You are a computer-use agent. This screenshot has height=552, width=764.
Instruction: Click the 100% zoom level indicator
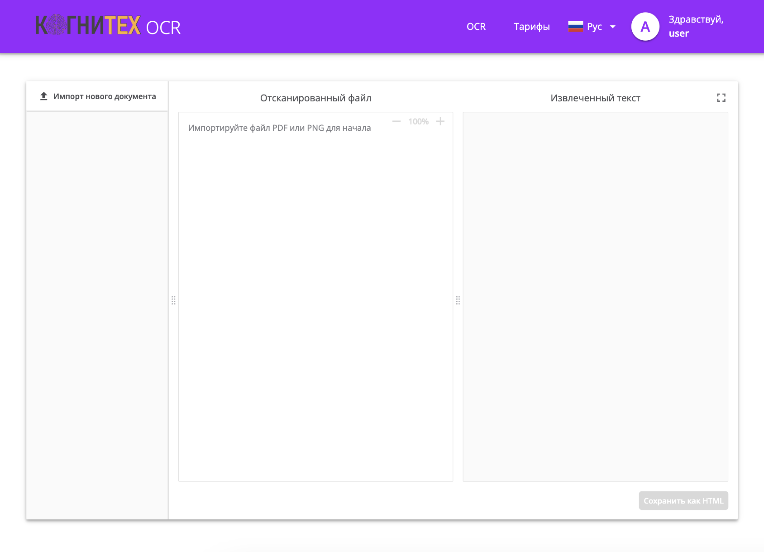[418, 122]
